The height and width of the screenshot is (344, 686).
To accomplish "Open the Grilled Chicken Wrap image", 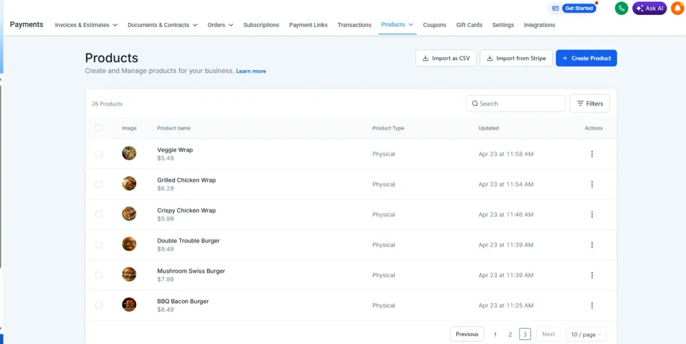I will 129,183.
